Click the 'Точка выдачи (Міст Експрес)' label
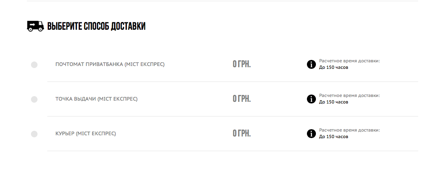Screen dimensions: 439x176 [97, 99]
